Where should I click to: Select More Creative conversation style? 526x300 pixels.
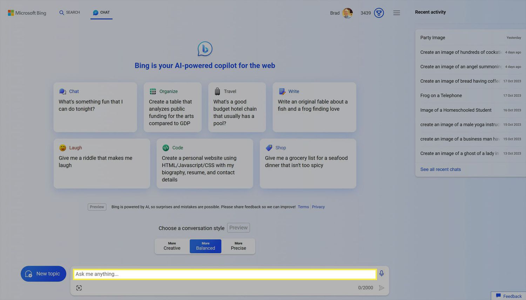click(x=172, y=246)
